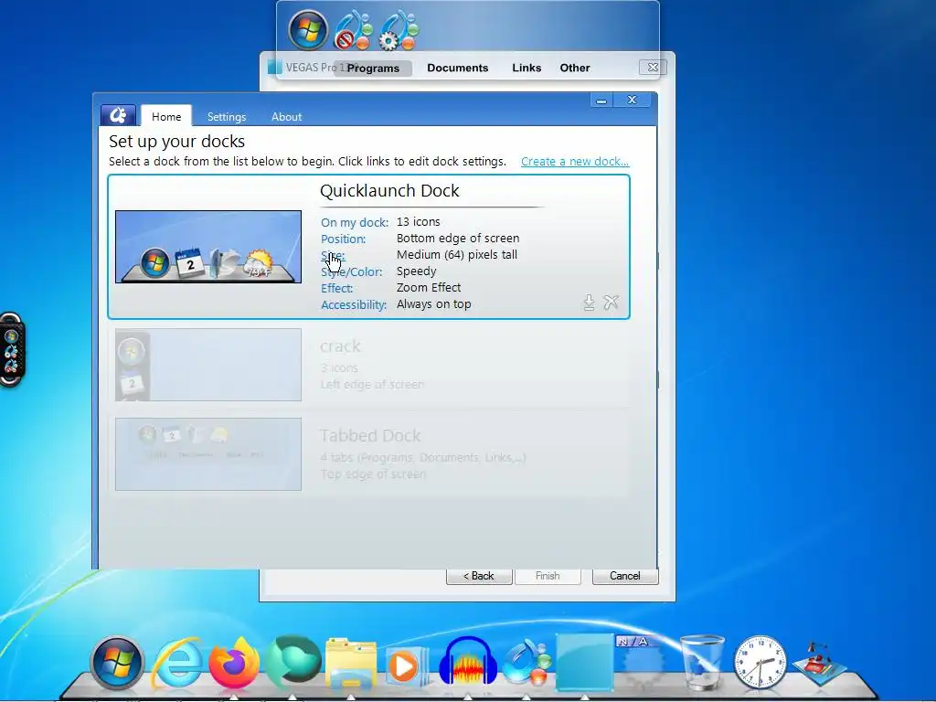This screenshot has width=936, height=702.
Task: Click the Create a new dock link
Action: tap(575, 162)
